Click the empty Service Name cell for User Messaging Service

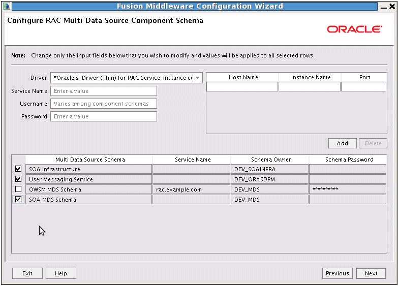tap(192, 179)
